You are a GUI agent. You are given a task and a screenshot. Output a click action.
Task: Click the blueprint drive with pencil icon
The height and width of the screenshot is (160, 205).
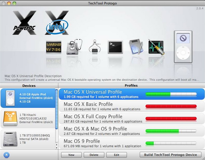(136, 47)
